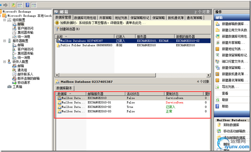251x152 pixels.
Task: Switch to 数据库管理 tab
Action: tap(63, 17)
